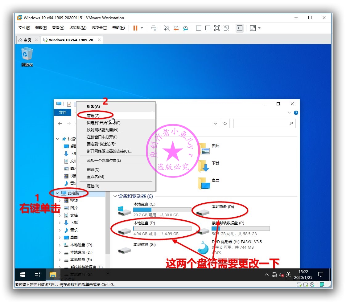Click the revert to snapshot icon
The height and width of the screenshot is (302, 346).
(x=176, y=28)
